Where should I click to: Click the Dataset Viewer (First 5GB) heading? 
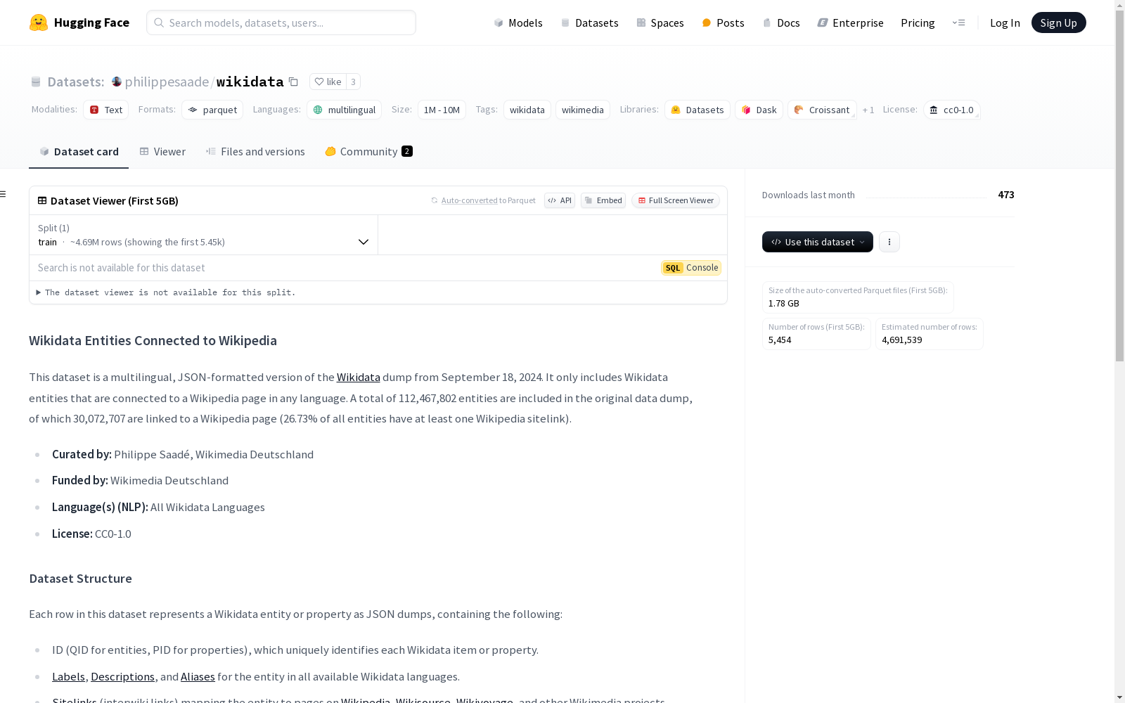[x=115, y=201]
